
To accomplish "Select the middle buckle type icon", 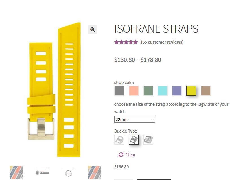I will (134, 140).
